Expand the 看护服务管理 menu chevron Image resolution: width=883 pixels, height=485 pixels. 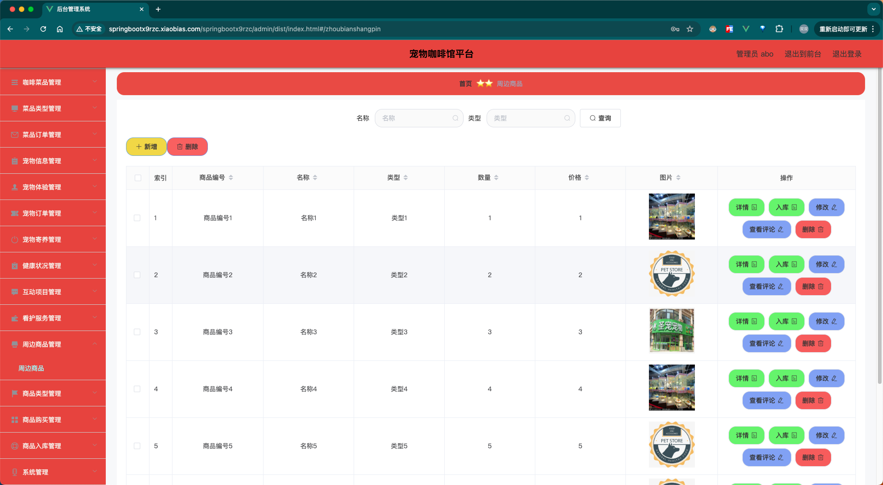pyautogui.click(x=95, y=318)
